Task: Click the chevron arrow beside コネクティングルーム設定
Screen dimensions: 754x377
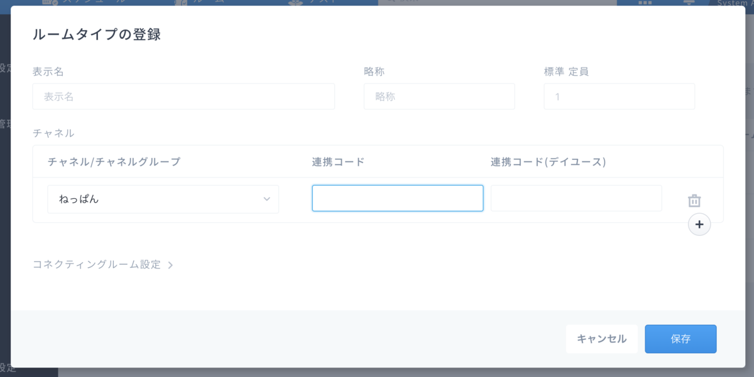Action: (x=170, y=265)
